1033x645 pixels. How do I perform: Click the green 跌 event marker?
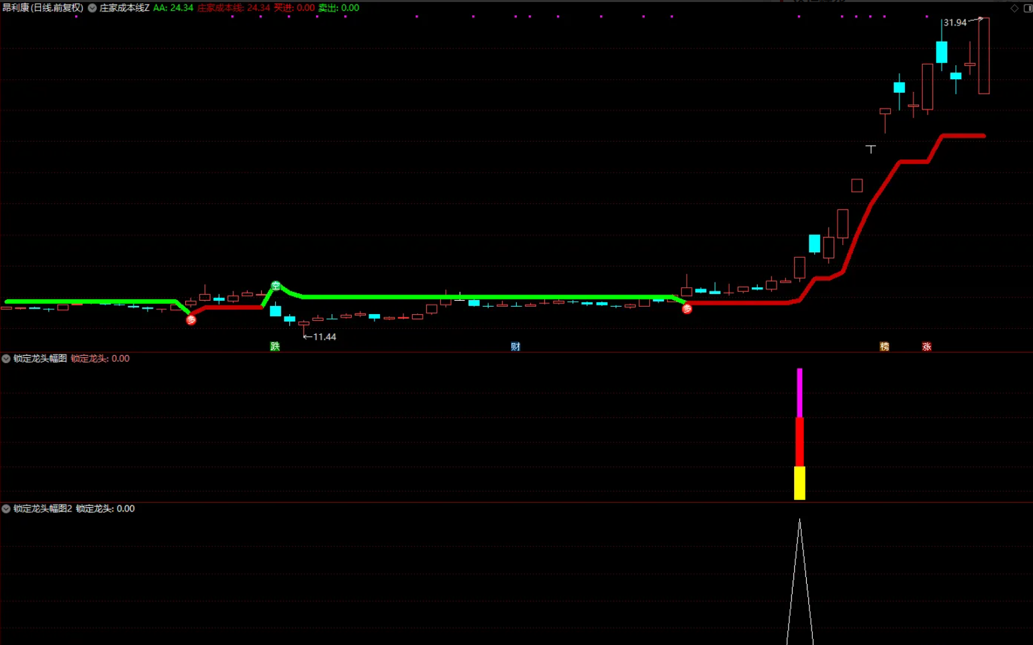coord(275,346)
